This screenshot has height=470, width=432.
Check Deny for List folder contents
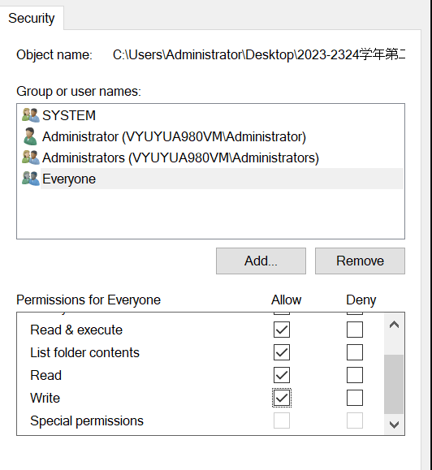pos(355,352)
